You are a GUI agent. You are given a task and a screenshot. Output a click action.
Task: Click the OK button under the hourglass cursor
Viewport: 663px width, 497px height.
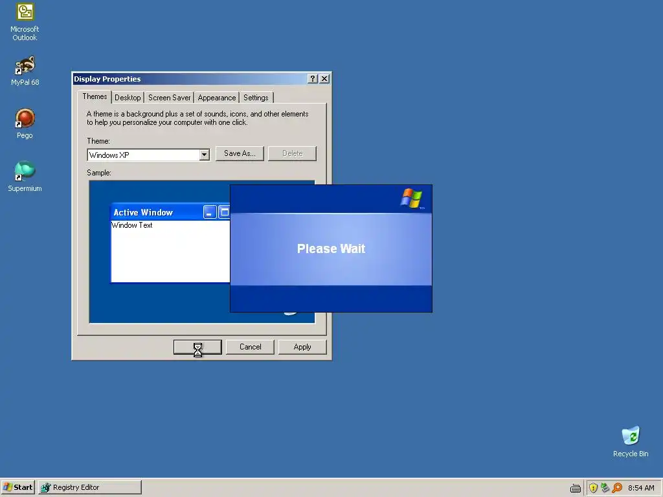tap(197, 347)
